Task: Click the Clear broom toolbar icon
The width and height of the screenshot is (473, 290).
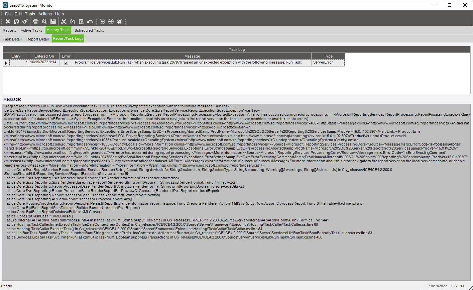Action: [x=25, y=21]
